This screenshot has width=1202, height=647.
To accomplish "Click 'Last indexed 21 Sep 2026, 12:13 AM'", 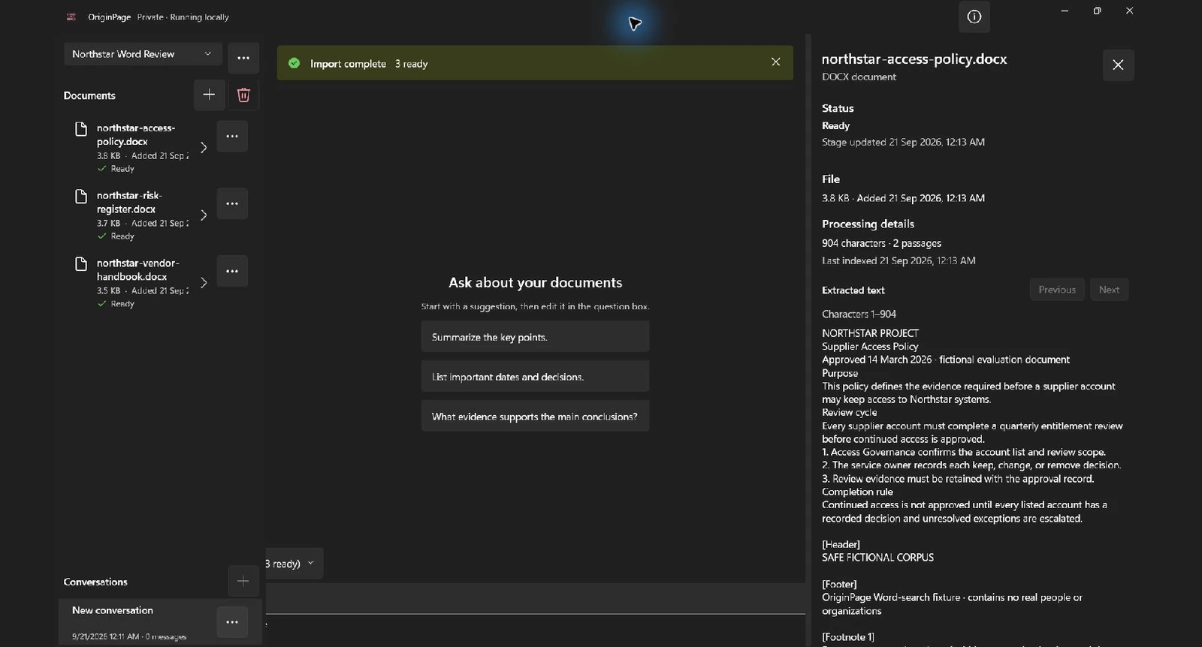I will 898,260.
